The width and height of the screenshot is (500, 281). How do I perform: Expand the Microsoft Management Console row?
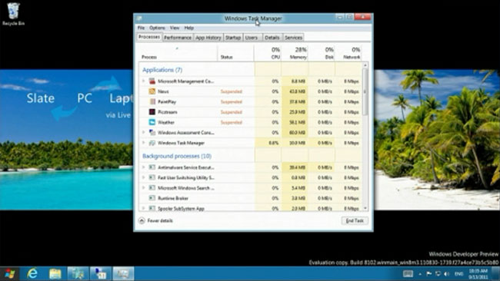(x=144, y=81)
